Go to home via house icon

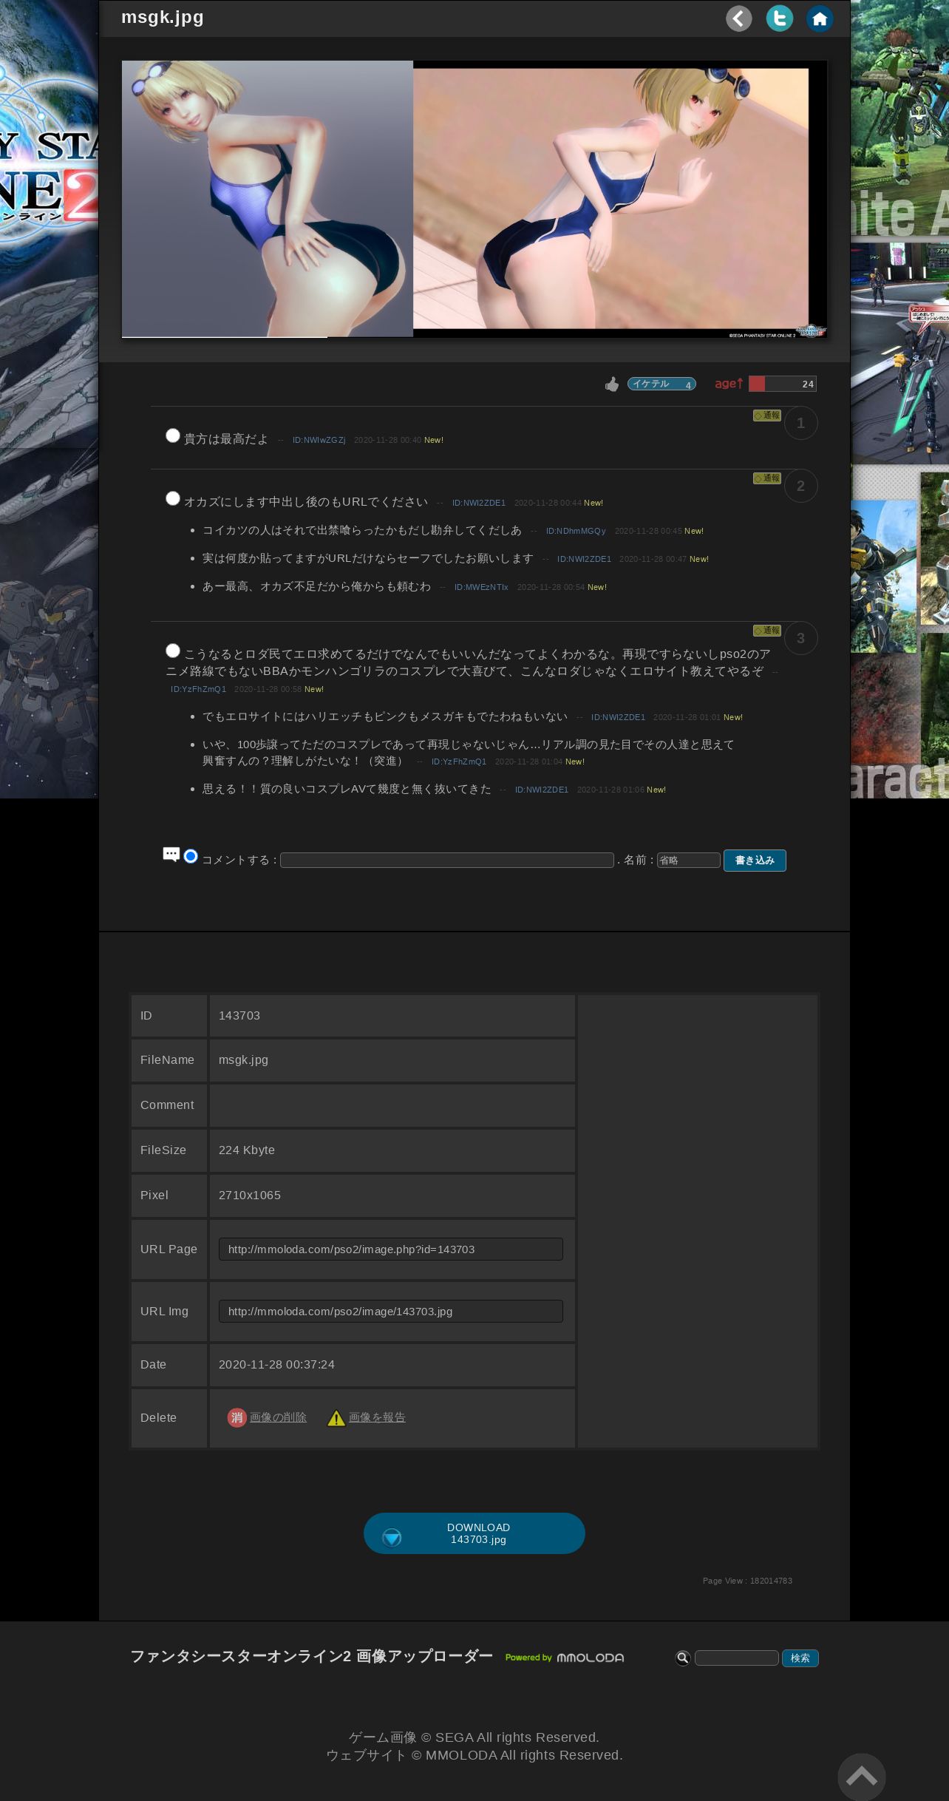(820, 18)
